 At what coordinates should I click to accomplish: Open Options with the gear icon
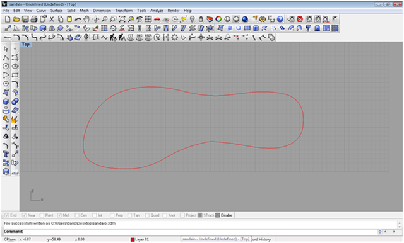tap(263, 20)
